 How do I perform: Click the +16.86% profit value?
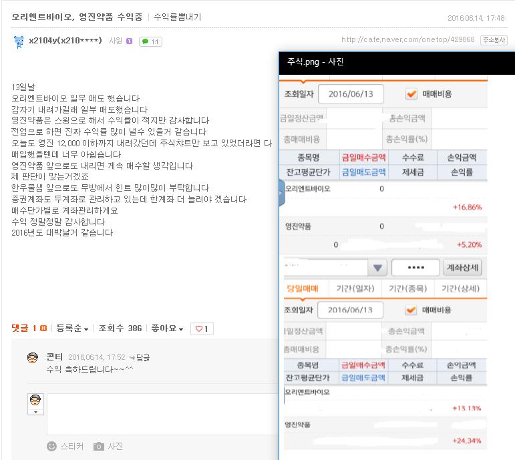467,207
